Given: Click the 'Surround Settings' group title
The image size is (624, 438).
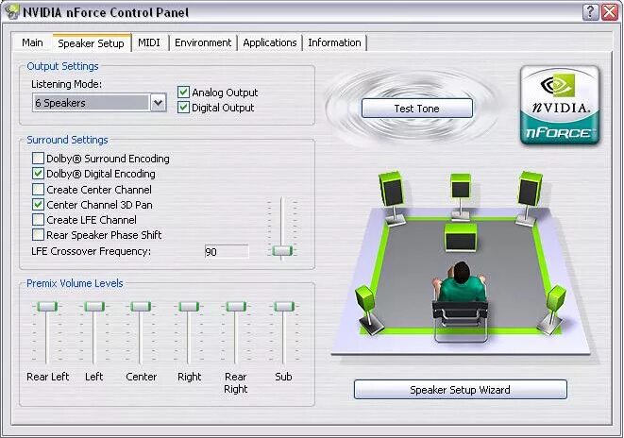Looking at the screenshot, I should [67, 140].
